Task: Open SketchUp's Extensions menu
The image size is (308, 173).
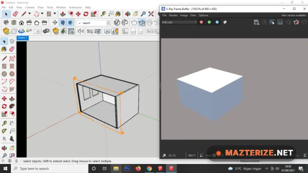Action: coord(75,7)
